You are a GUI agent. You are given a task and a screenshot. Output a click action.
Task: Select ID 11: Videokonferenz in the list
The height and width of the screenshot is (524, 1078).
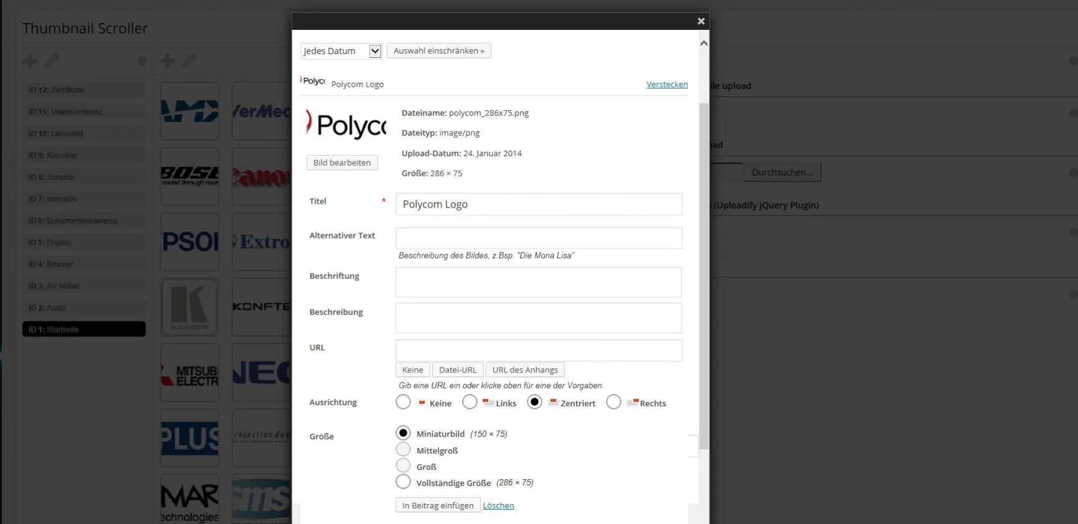click(x=84, y=112)
